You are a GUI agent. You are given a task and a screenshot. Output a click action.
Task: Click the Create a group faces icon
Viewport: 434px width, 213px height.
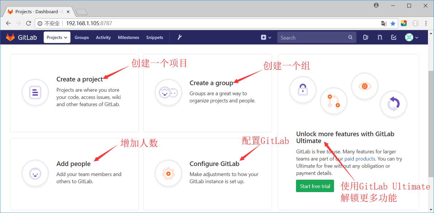tap(168, 93)
